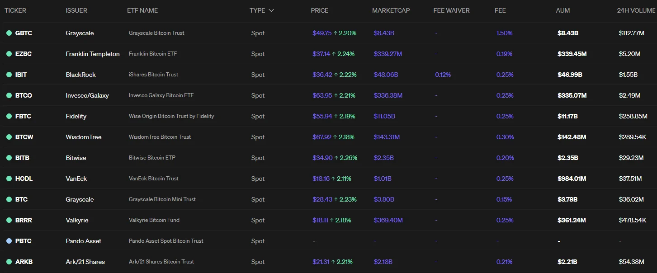Screen dimensions: 657x273
Task: Click the IBIT fee waiver 0.12%
Action: tap(443, 75)
